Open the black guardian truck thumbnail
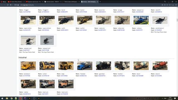The height and width of the screenshot is (100, 178). click(103, 66)
